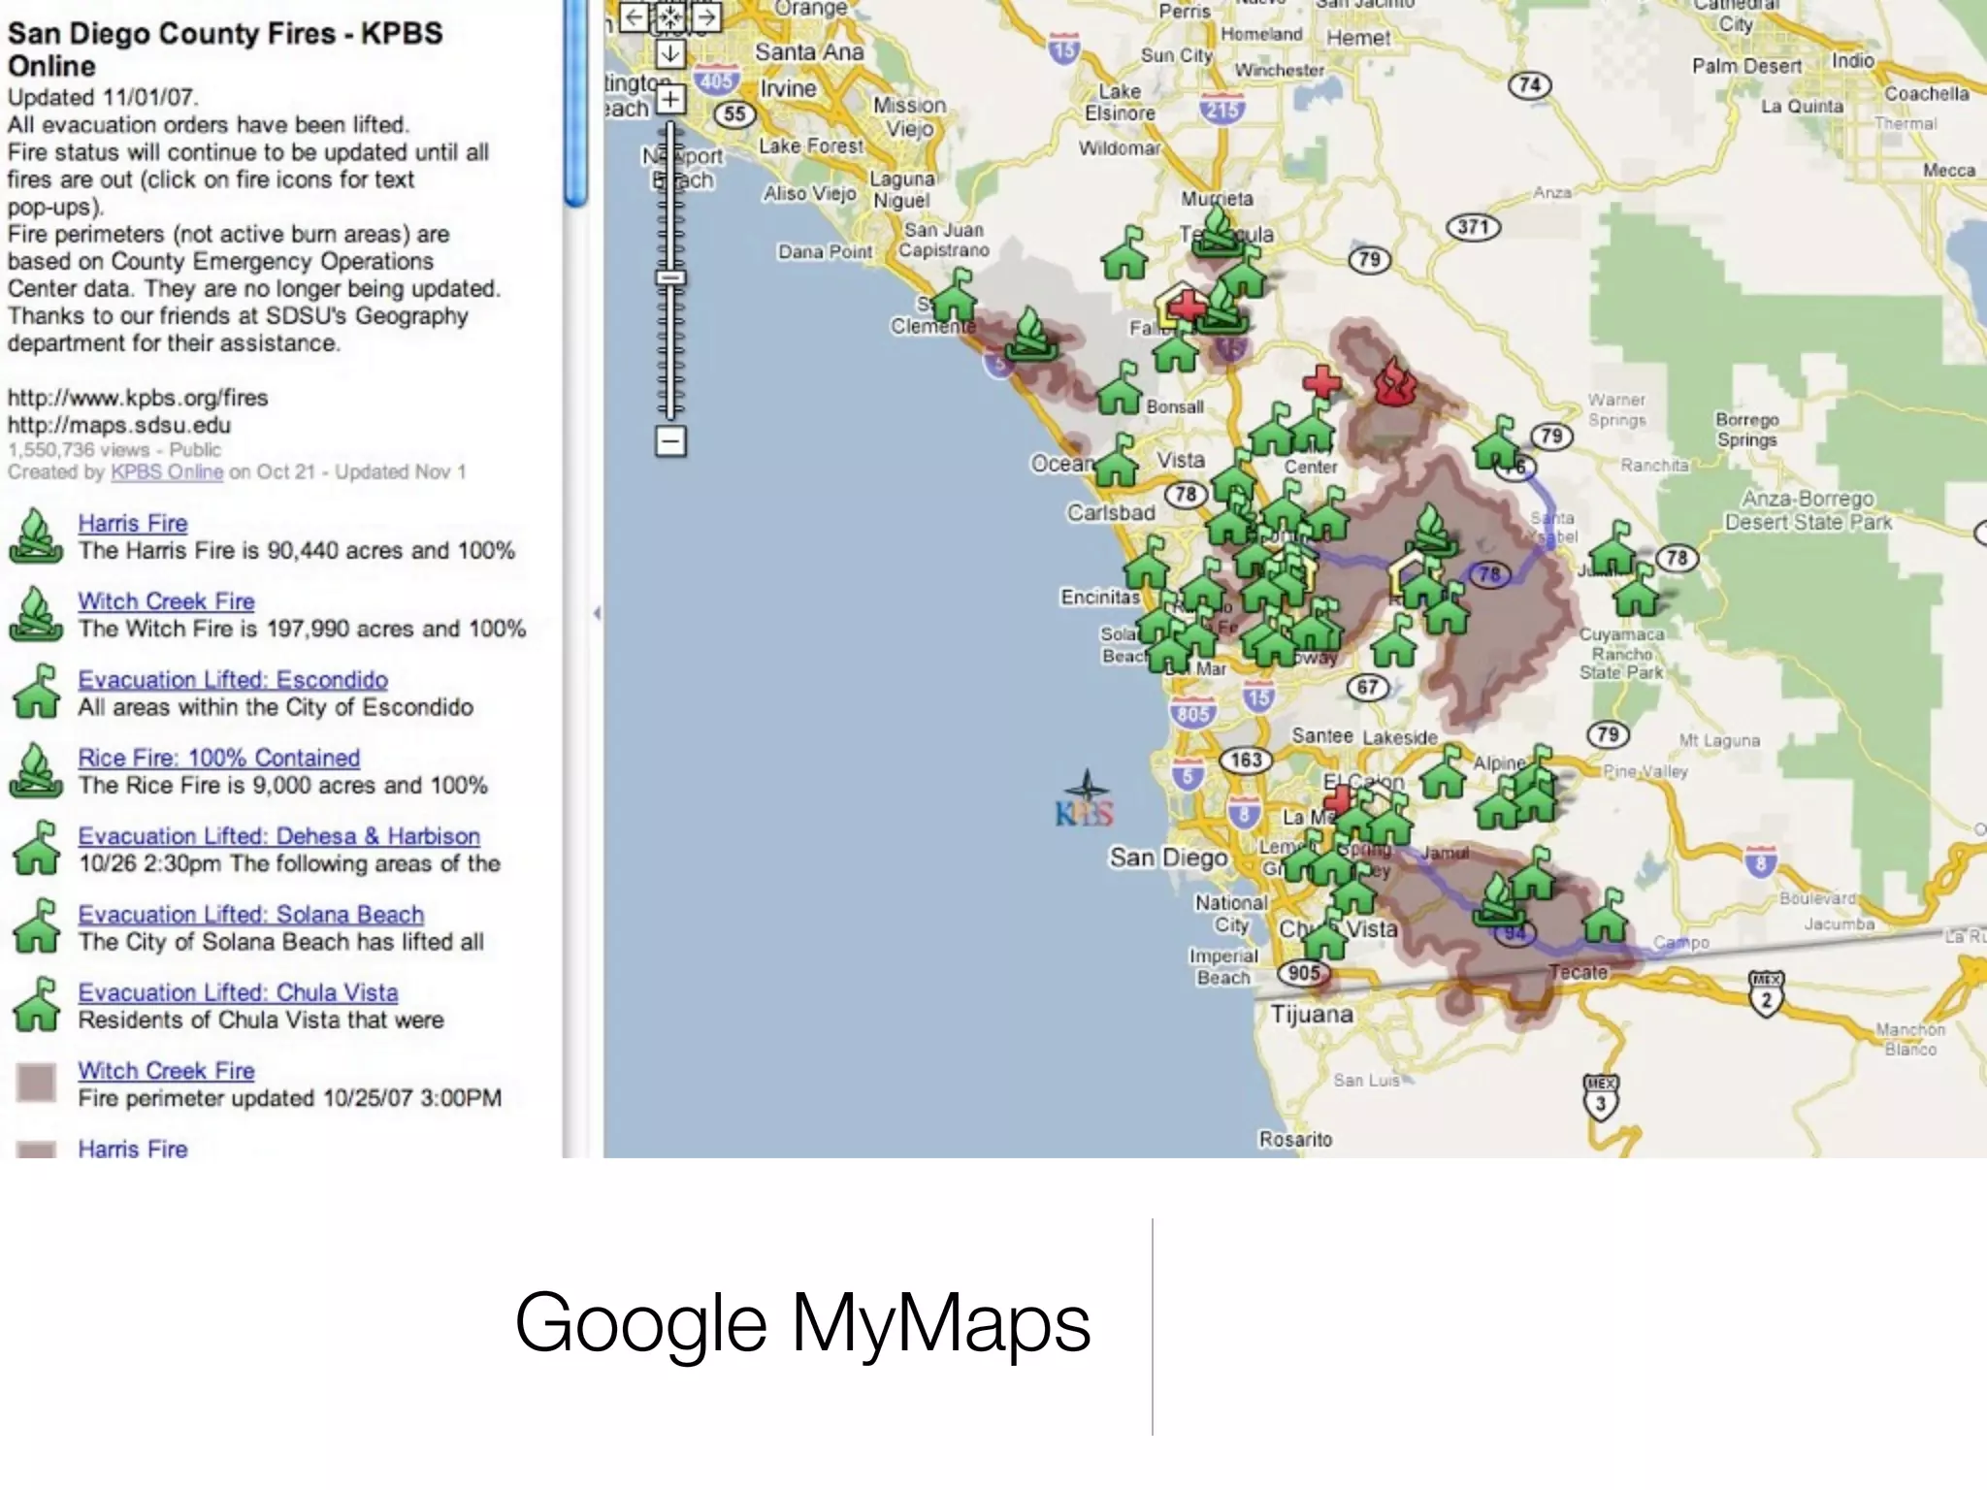Click the house icon beside Chula Vista entry

[x=36, y=1005]
